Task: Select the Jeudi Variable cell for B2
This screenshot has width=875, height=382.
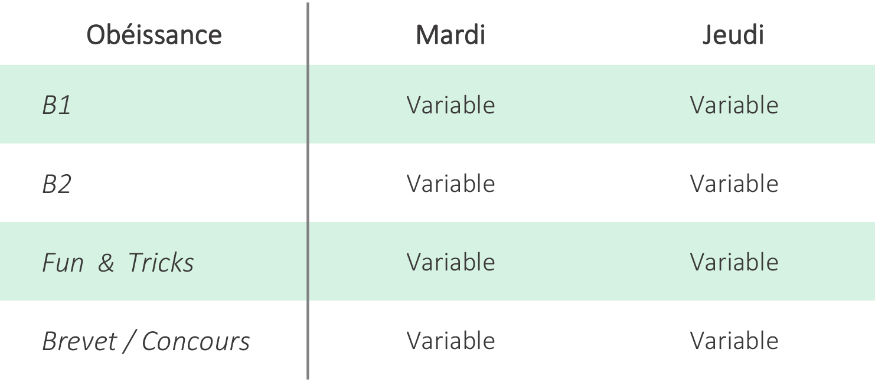Action: (734, 184)
